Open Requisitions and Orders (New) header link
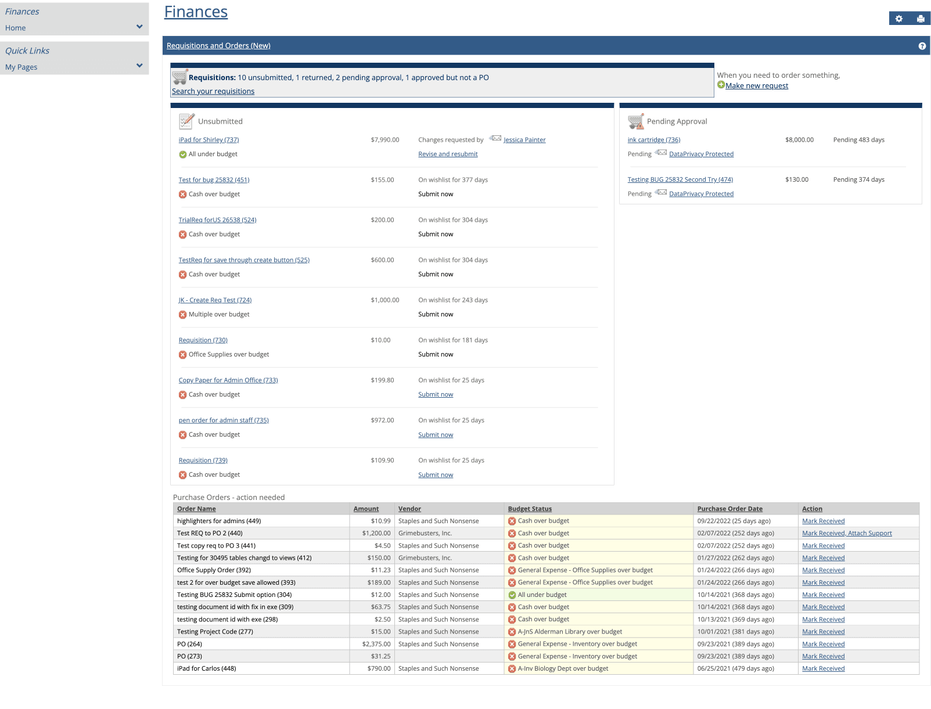931x709 pixels. (x=218, y=46)
